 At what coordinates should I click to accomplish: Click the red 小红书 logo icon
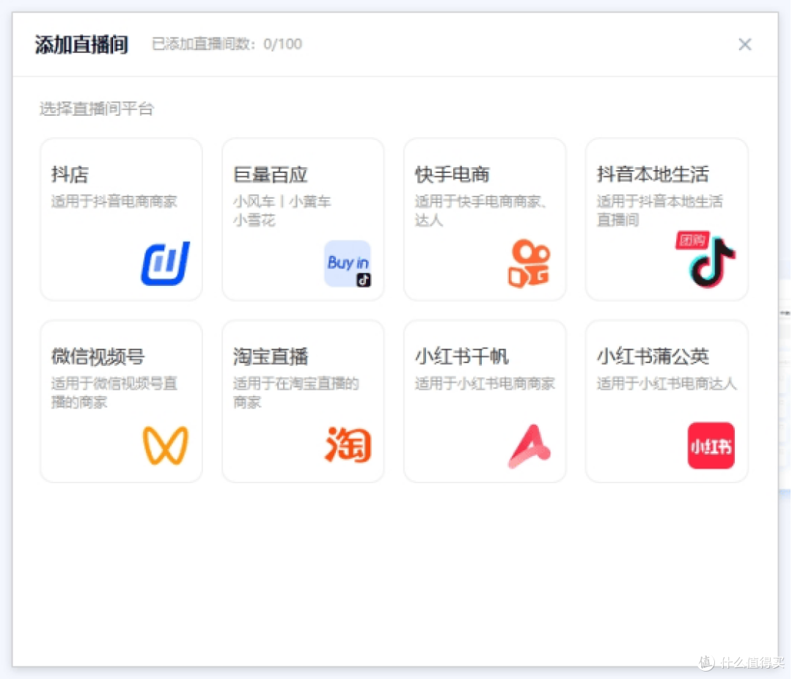pos(711,446)
